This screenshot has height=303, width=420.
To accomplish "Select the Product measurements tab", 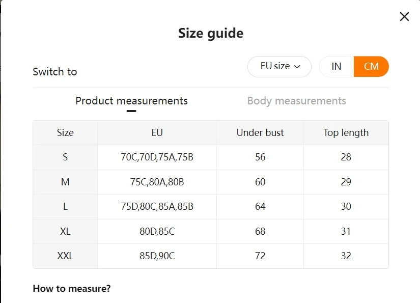I will [131, 100].
